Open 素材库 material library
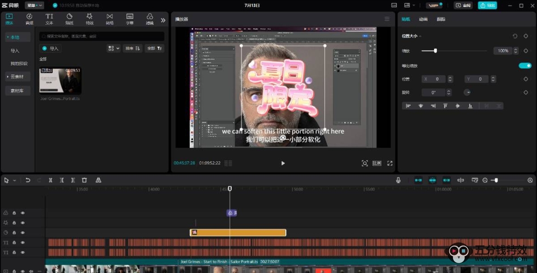This screenshot has height=273, width=537. 18,91
